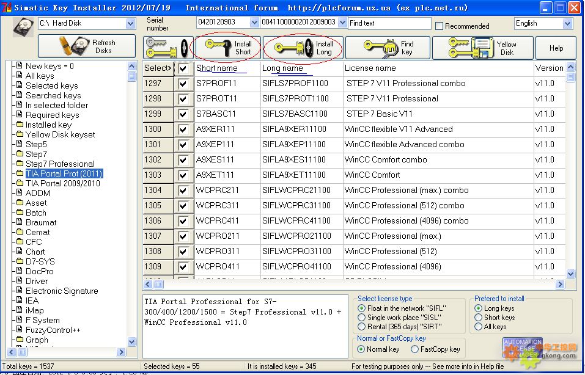
Task: Click the Total keys = 1537 status
Action: (28, 366)
